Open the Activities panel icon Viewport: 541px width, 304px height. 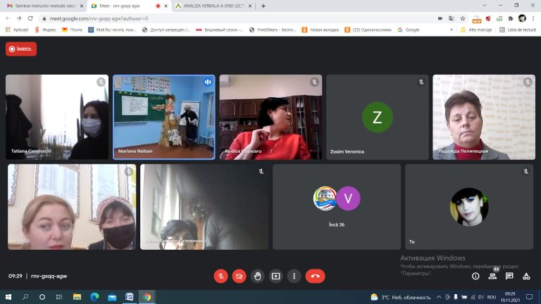(x=526, y=276)
